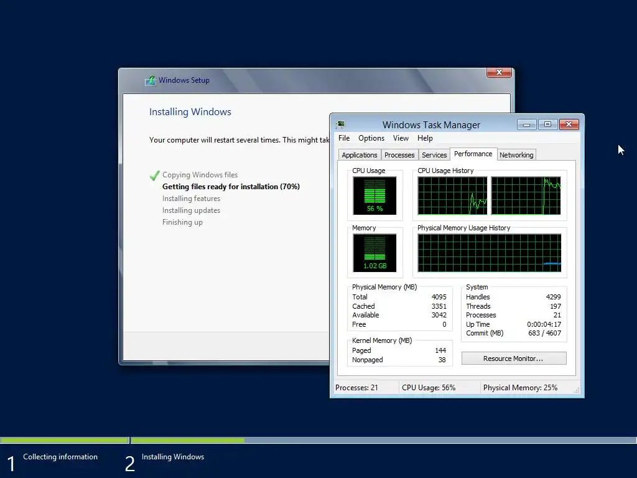Click the Available value 3042
Screen dimensions: 637x478
439,315
